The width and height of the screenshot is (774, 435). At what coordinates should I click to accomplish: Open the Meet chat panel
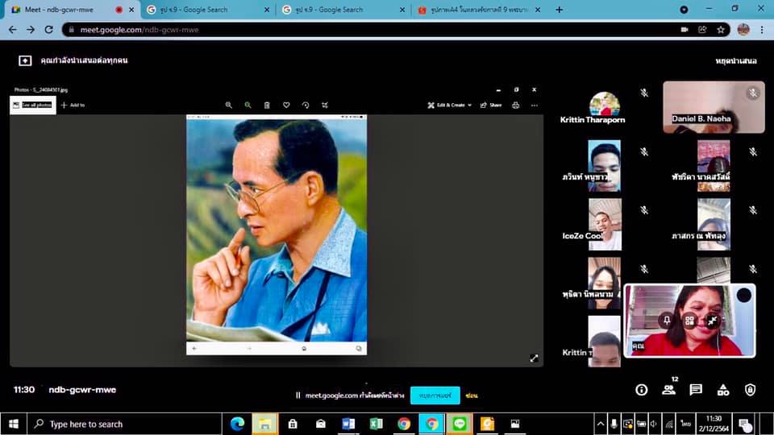point(696,390)
